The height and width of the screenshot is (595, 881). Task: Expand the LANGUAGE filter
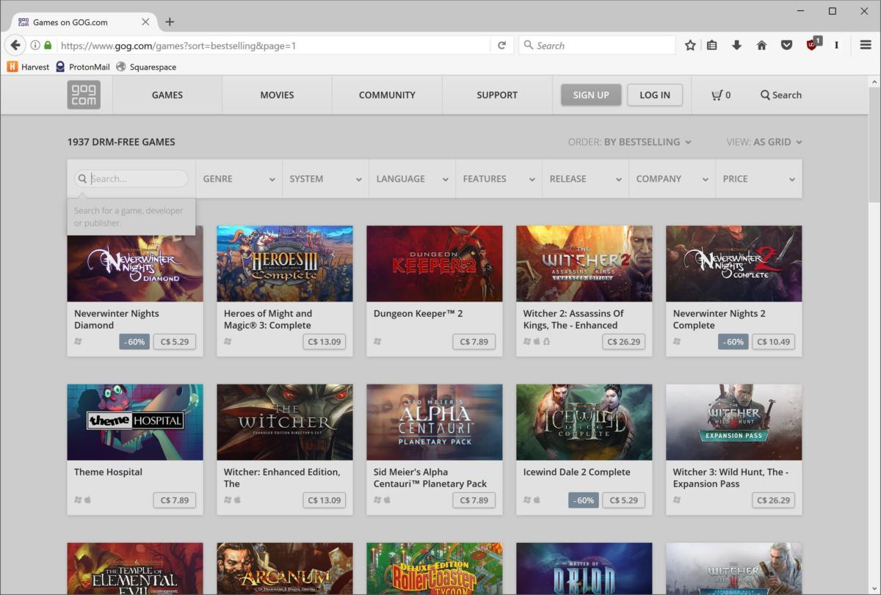click(x=412, y=179)
